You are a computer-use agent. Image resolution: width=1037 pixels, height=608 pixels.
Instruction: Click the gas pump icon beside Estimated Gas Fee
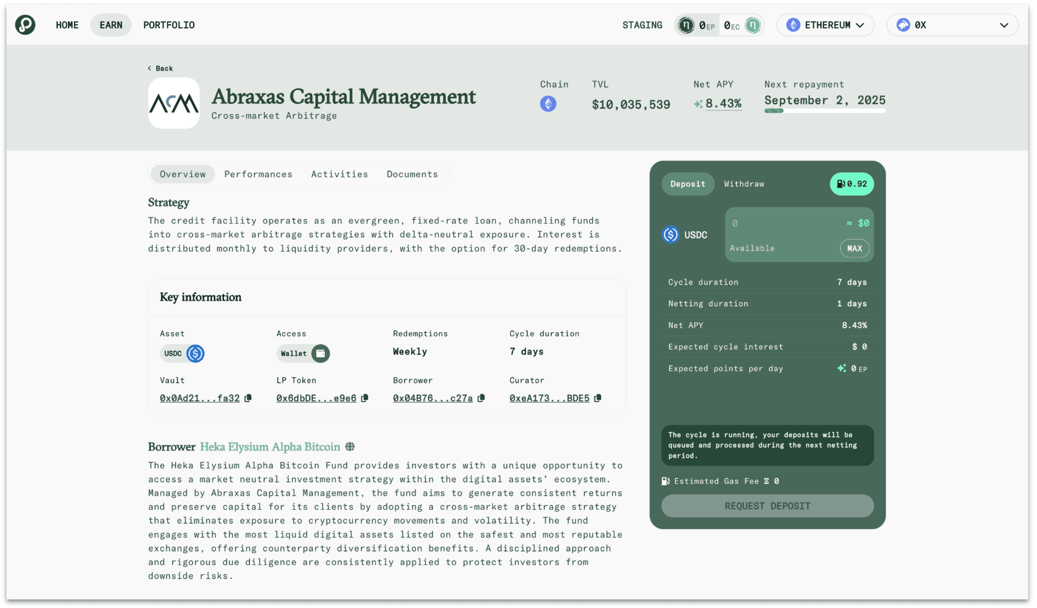[x=665, y=481]
